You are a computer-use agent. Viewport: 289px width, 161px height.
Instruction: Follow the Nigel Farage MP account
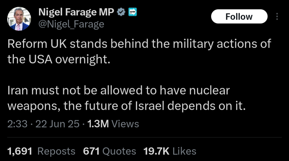(x=239, y=16)
